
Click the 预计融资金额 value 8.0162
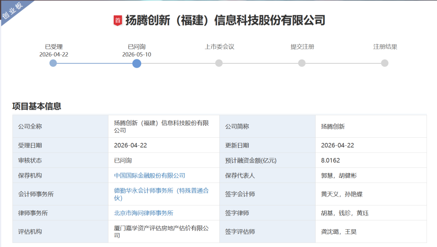click(331, 161)
